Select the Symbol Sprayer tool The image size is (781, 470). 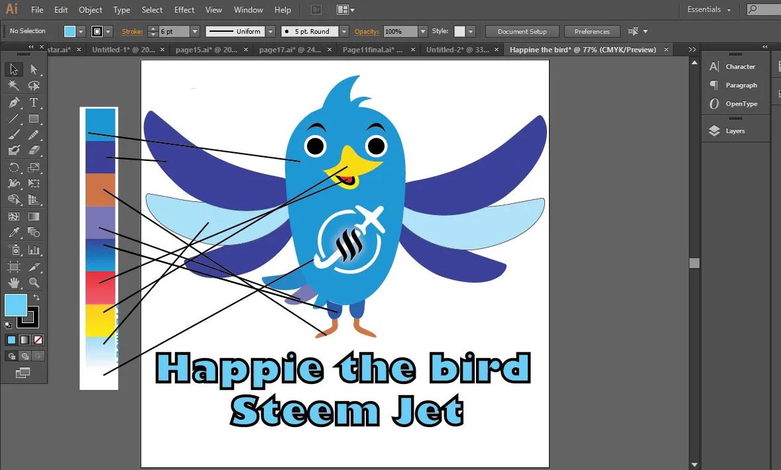click(14, 250)
